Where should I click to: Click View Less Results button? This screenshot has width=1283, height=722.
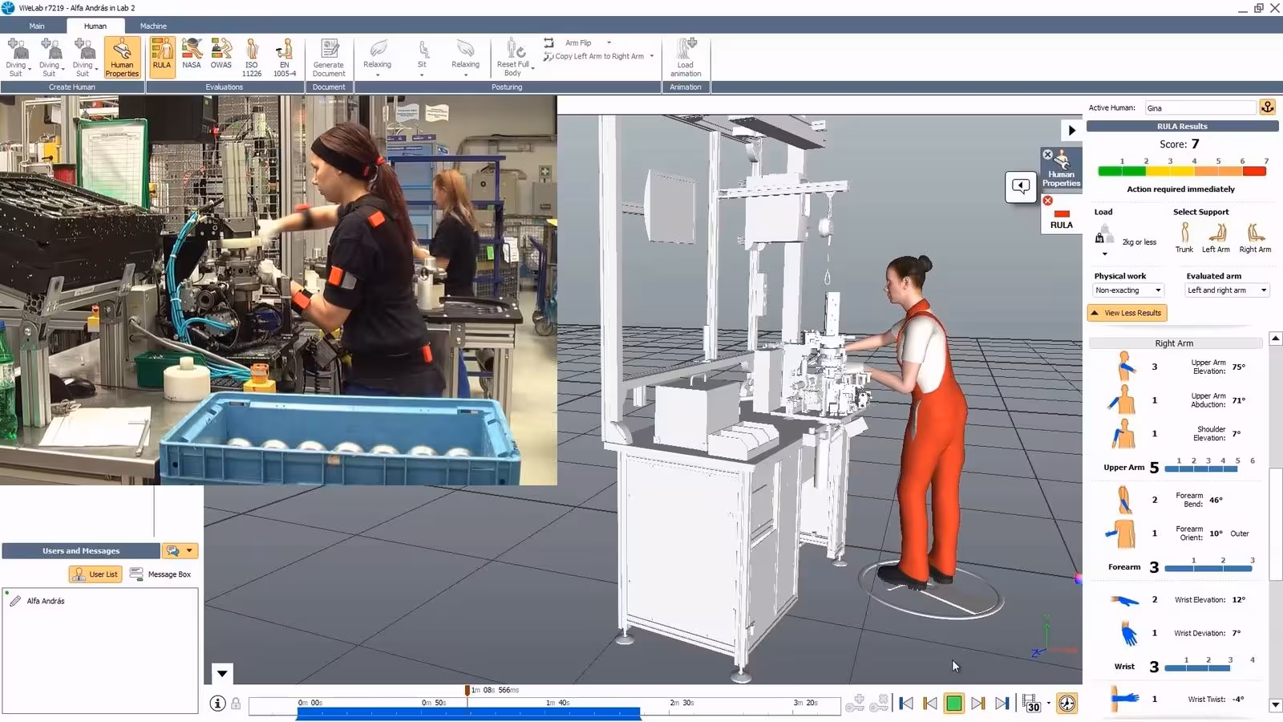point(1127,313)
